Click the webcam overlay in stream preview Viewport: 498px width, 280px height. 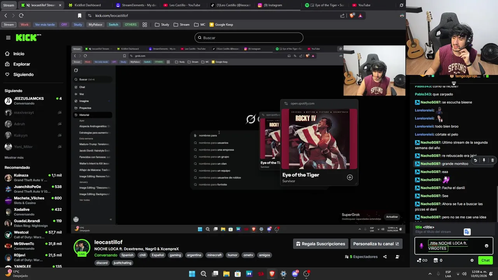pos(374,71)
